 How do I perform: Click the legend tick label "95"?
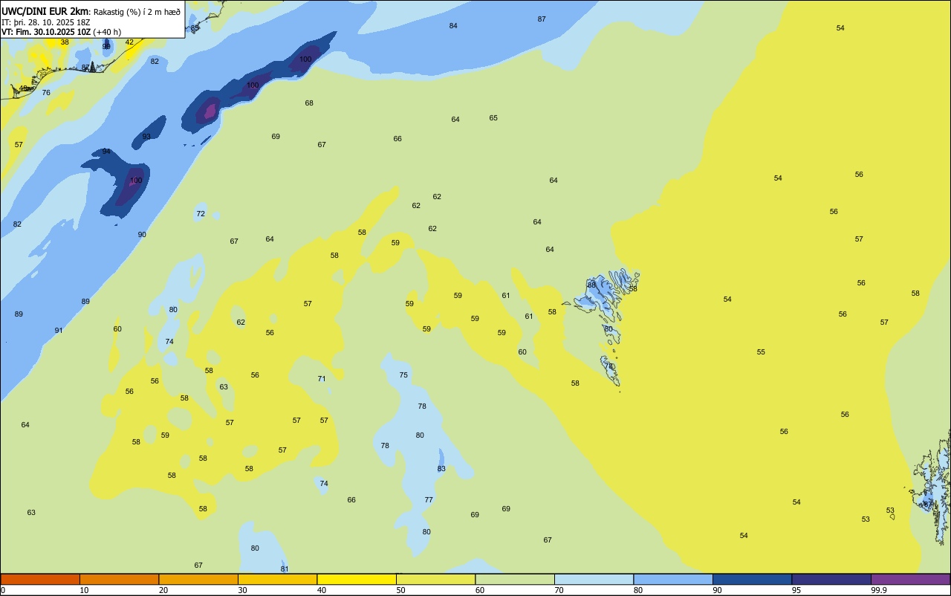click(796, 590)
